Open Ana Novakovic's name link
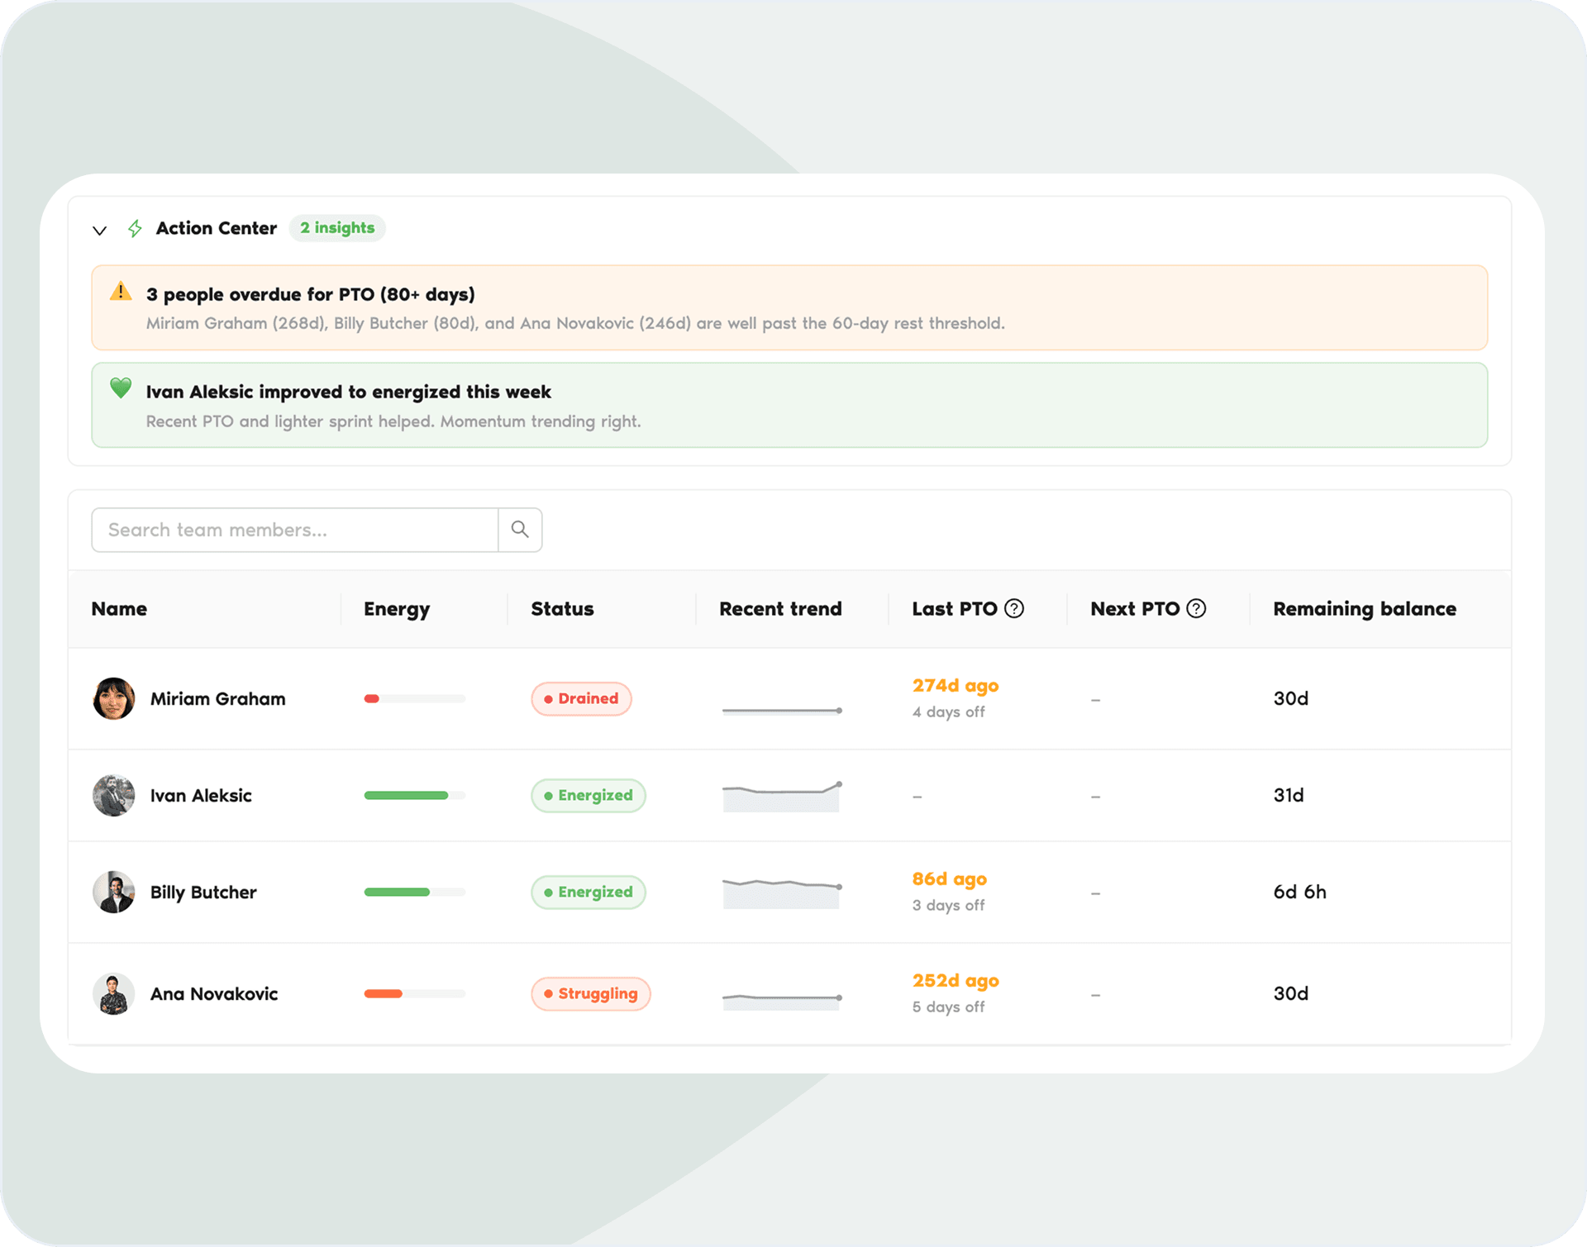Viewport: 1587px width, 1247px height. point(214,994)
